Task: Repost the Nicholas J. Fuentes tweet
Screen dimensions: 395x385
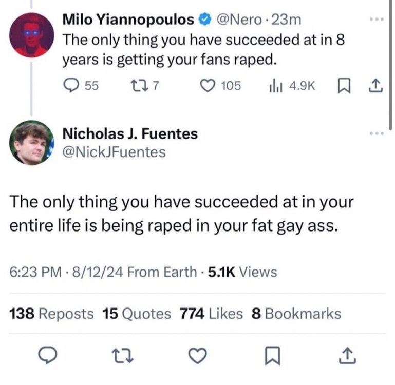Action: click(x=122, y=355)
